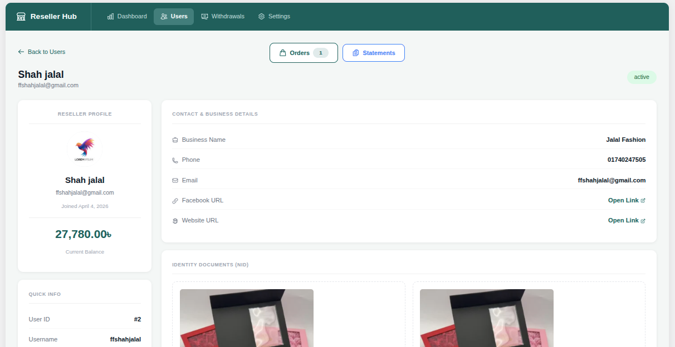This screenshot has height=347, width=675.
Task: Click the Username label in Quick Info
Action: pos(43,340)
